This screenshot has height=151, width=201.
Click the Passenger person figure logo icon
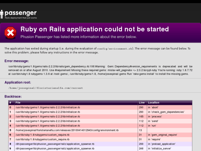coord(2,14)
